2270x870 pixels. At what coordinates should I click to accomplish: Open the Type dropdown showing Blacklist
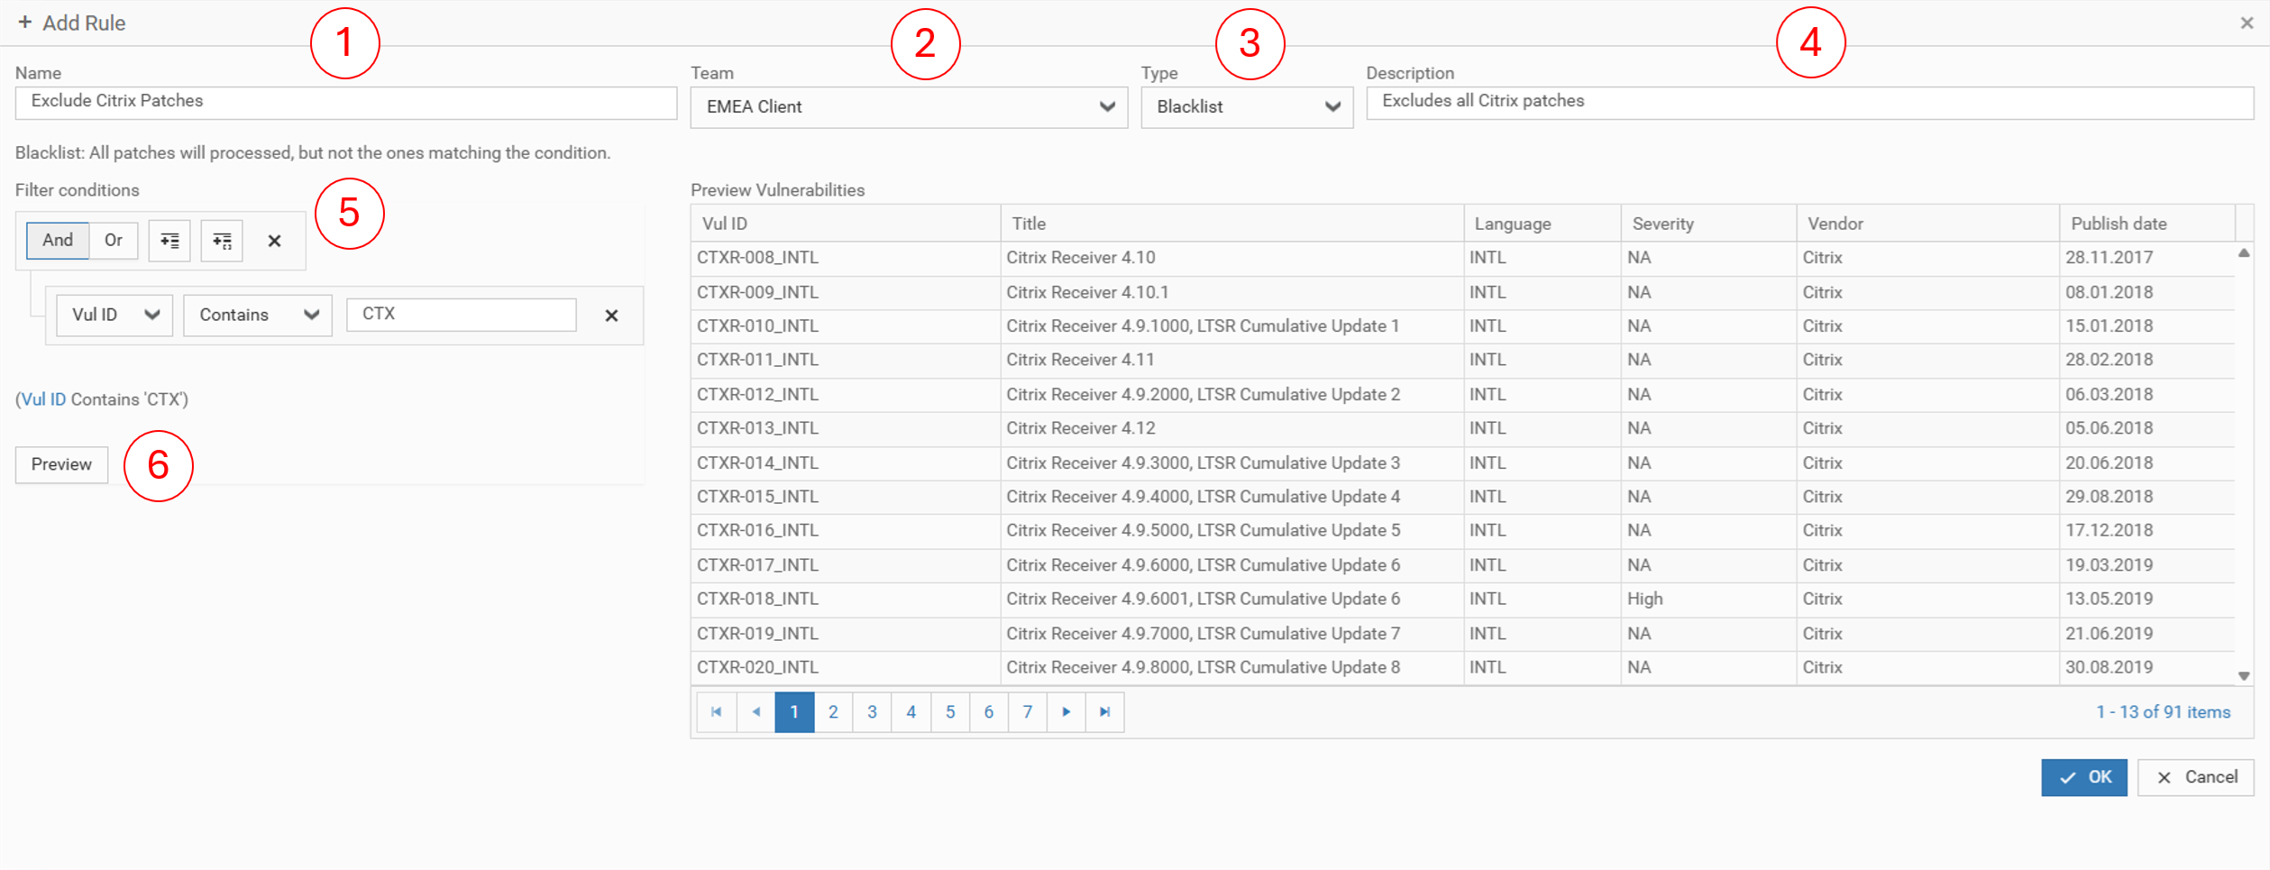(1247, 107)
